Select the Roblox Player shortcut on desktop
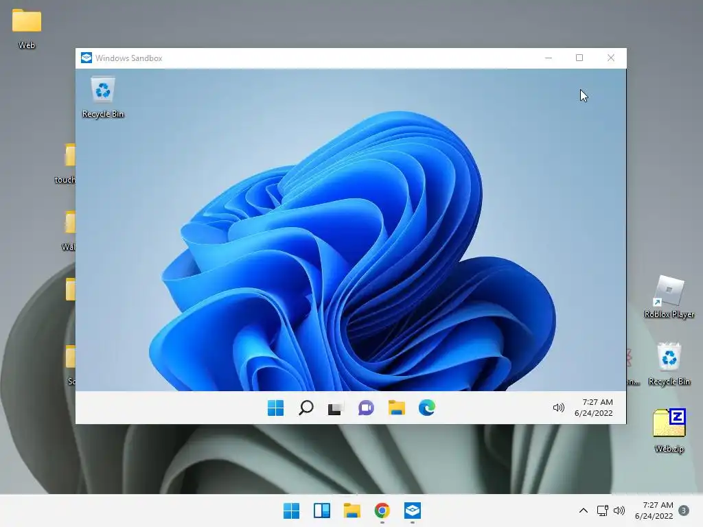This screenshot has width=703, height=527. pos(669,297)
